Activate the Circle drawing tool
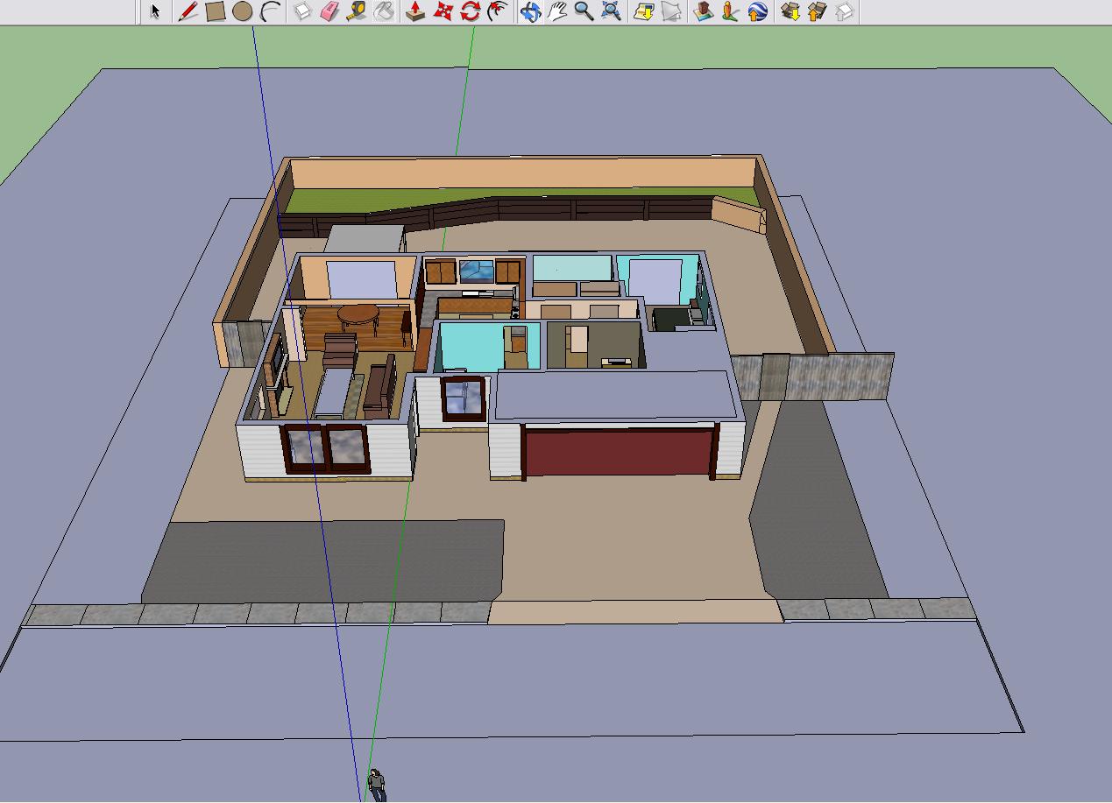This screenshot has width=1112, height=803. point(243,11)
